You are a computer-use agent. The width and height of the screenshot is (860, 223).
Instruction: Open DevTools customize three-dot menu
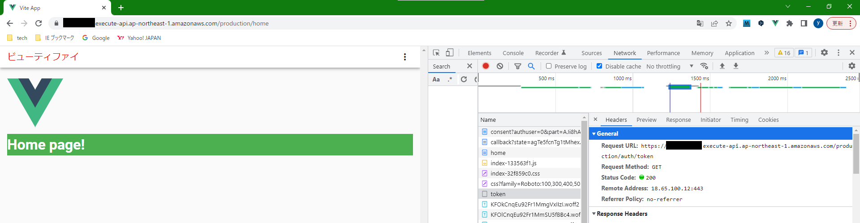838,52
